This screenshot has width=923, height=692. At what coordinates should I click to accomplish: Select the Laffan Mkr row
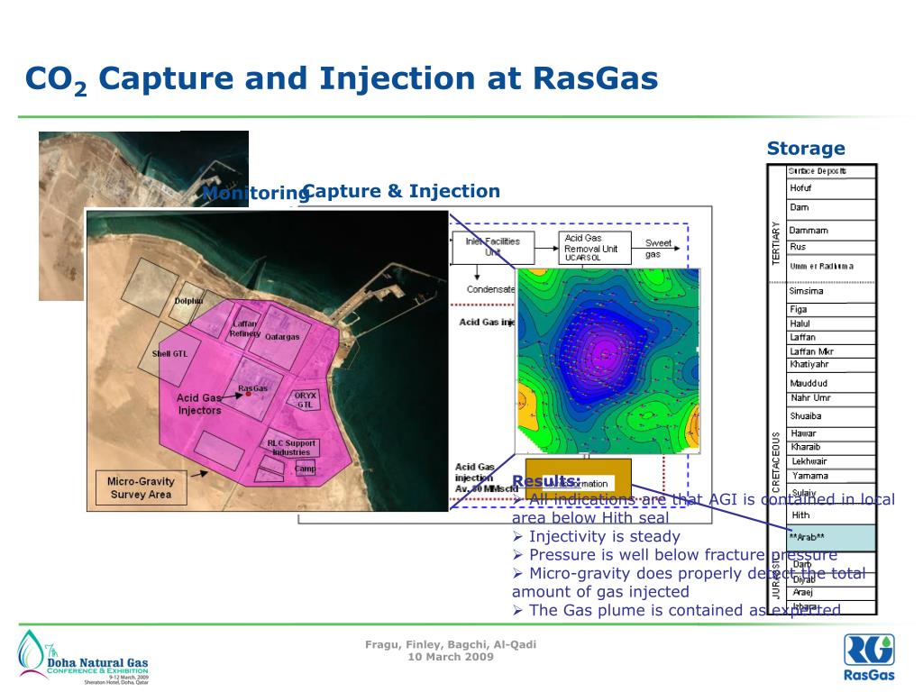point(831,351)
